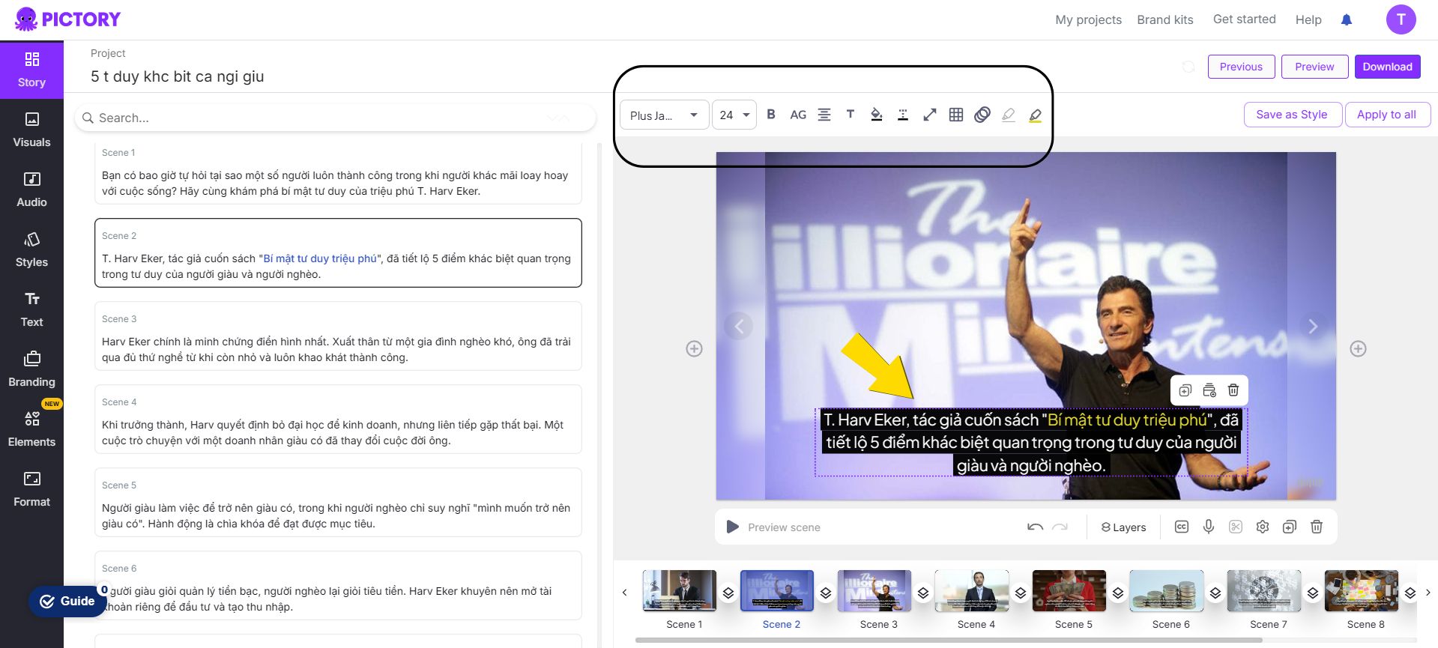Toggle the CC captions icon
Screen dimensions: 1438x648
pos(1182,527)
